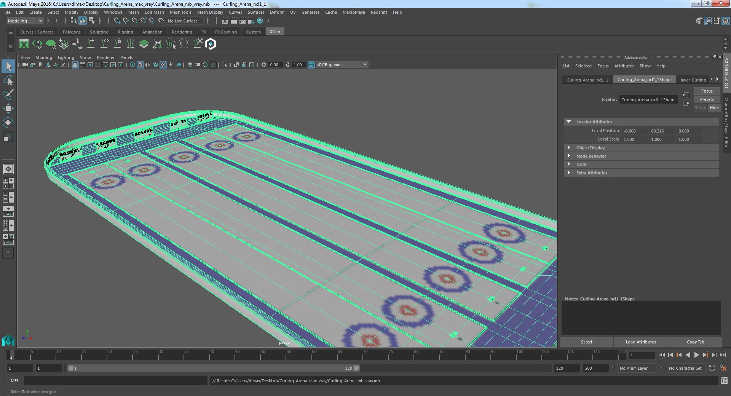The image size is (731, 396).
Task: Click the white hexagon shelf icon
Action: [x=211, y=44]
